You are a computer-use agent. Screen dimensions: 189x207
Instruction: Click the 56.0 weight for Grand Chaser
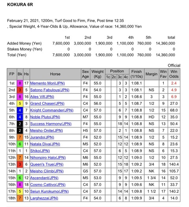98,103
